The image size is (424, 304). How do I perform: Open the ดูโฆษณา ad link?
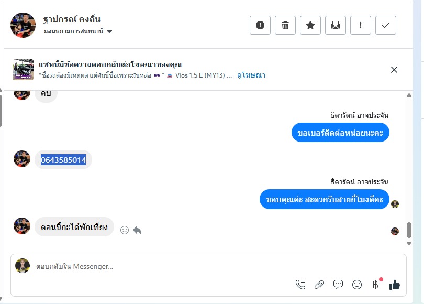tap(251, 75)
